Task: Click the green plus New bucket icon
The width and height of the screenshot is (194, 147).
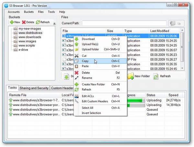Action: click(x=12, y=22)
